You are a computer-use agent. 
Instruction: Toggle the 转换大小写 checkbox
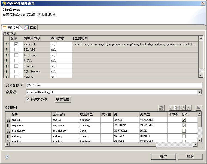(28, 99)
